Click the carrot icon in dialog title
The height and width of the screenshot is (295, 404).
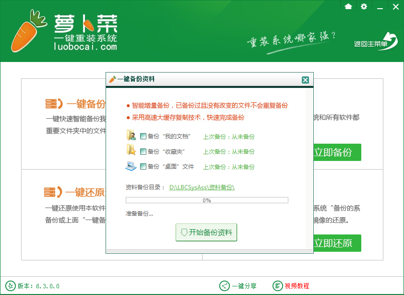[x=112, y=79]
